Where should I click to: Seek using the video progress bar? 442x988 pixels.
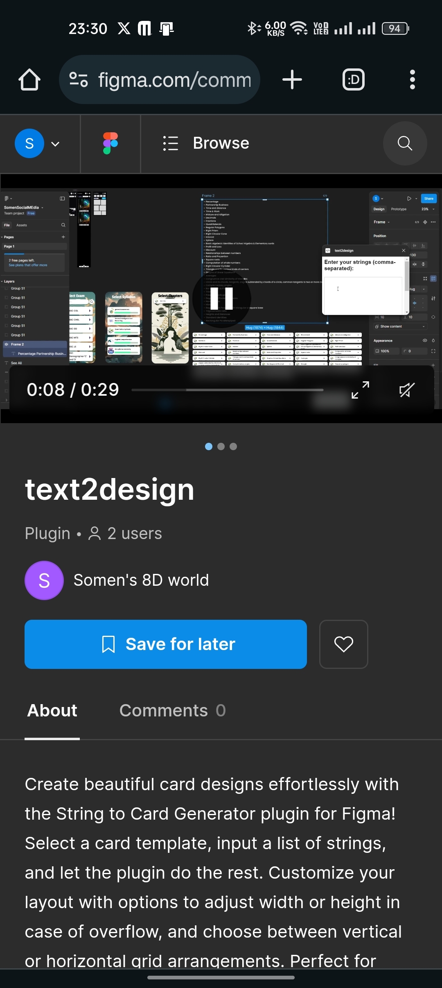(227, 390)
